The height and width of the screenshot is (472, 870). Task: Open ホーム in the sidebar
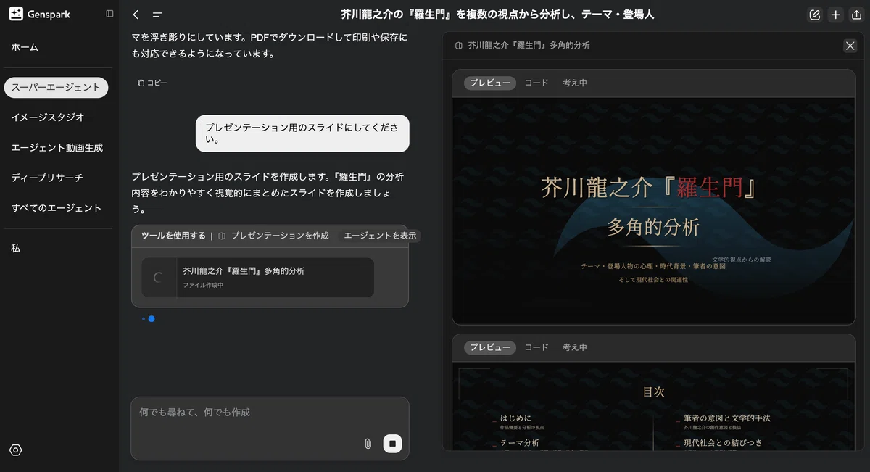(25, 47)
